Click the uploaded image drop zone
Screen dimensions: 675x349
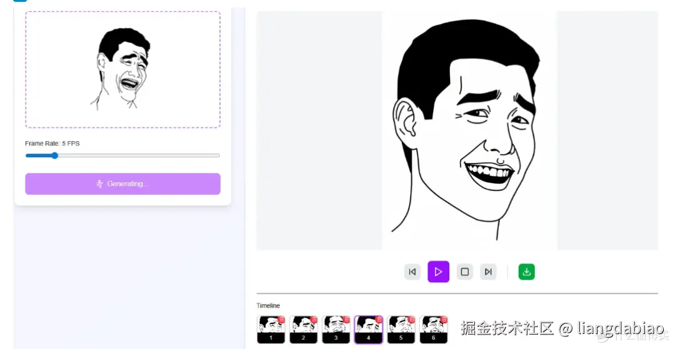click(122, 70)
